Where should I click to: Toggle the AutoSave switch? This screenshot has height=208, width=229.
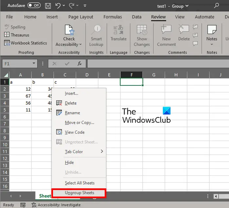tap(34, 6)
